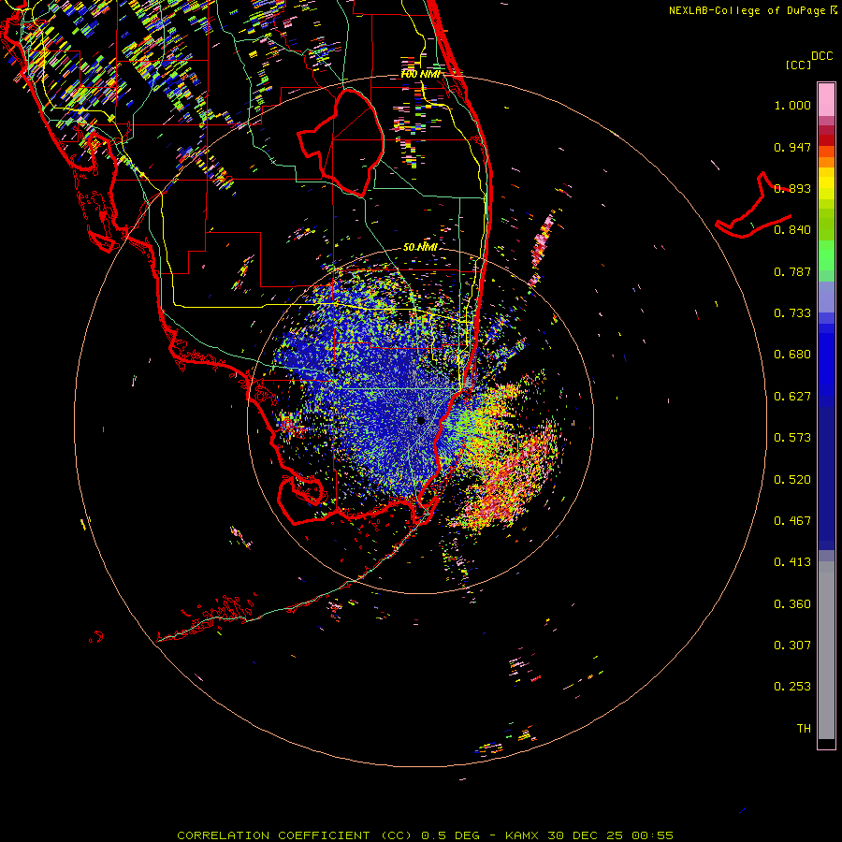The image size is (842, 842).
Task: Select the 0.840 scale value
Action: tap(792, 230)
